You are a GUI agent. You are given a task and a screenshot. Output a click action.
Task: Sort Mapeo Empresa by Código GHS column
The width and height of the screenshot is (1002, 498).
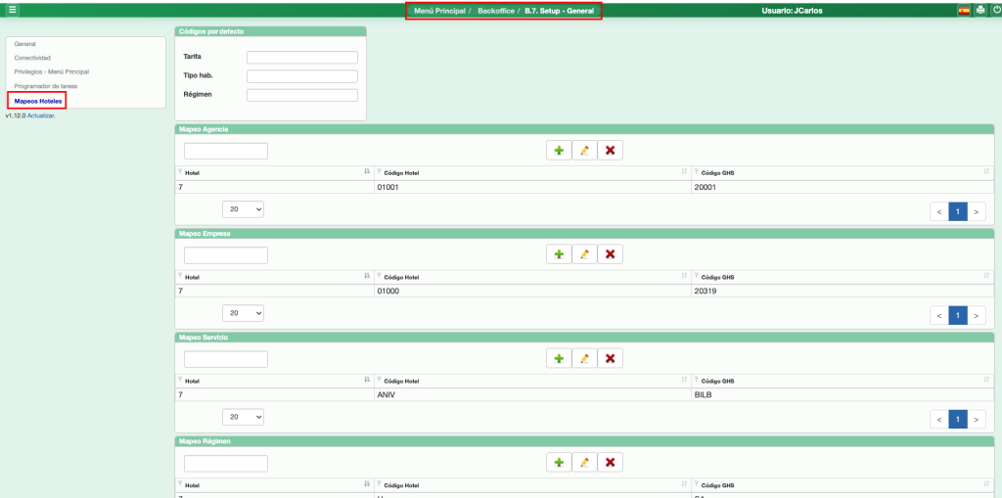(x=986, y=276)
